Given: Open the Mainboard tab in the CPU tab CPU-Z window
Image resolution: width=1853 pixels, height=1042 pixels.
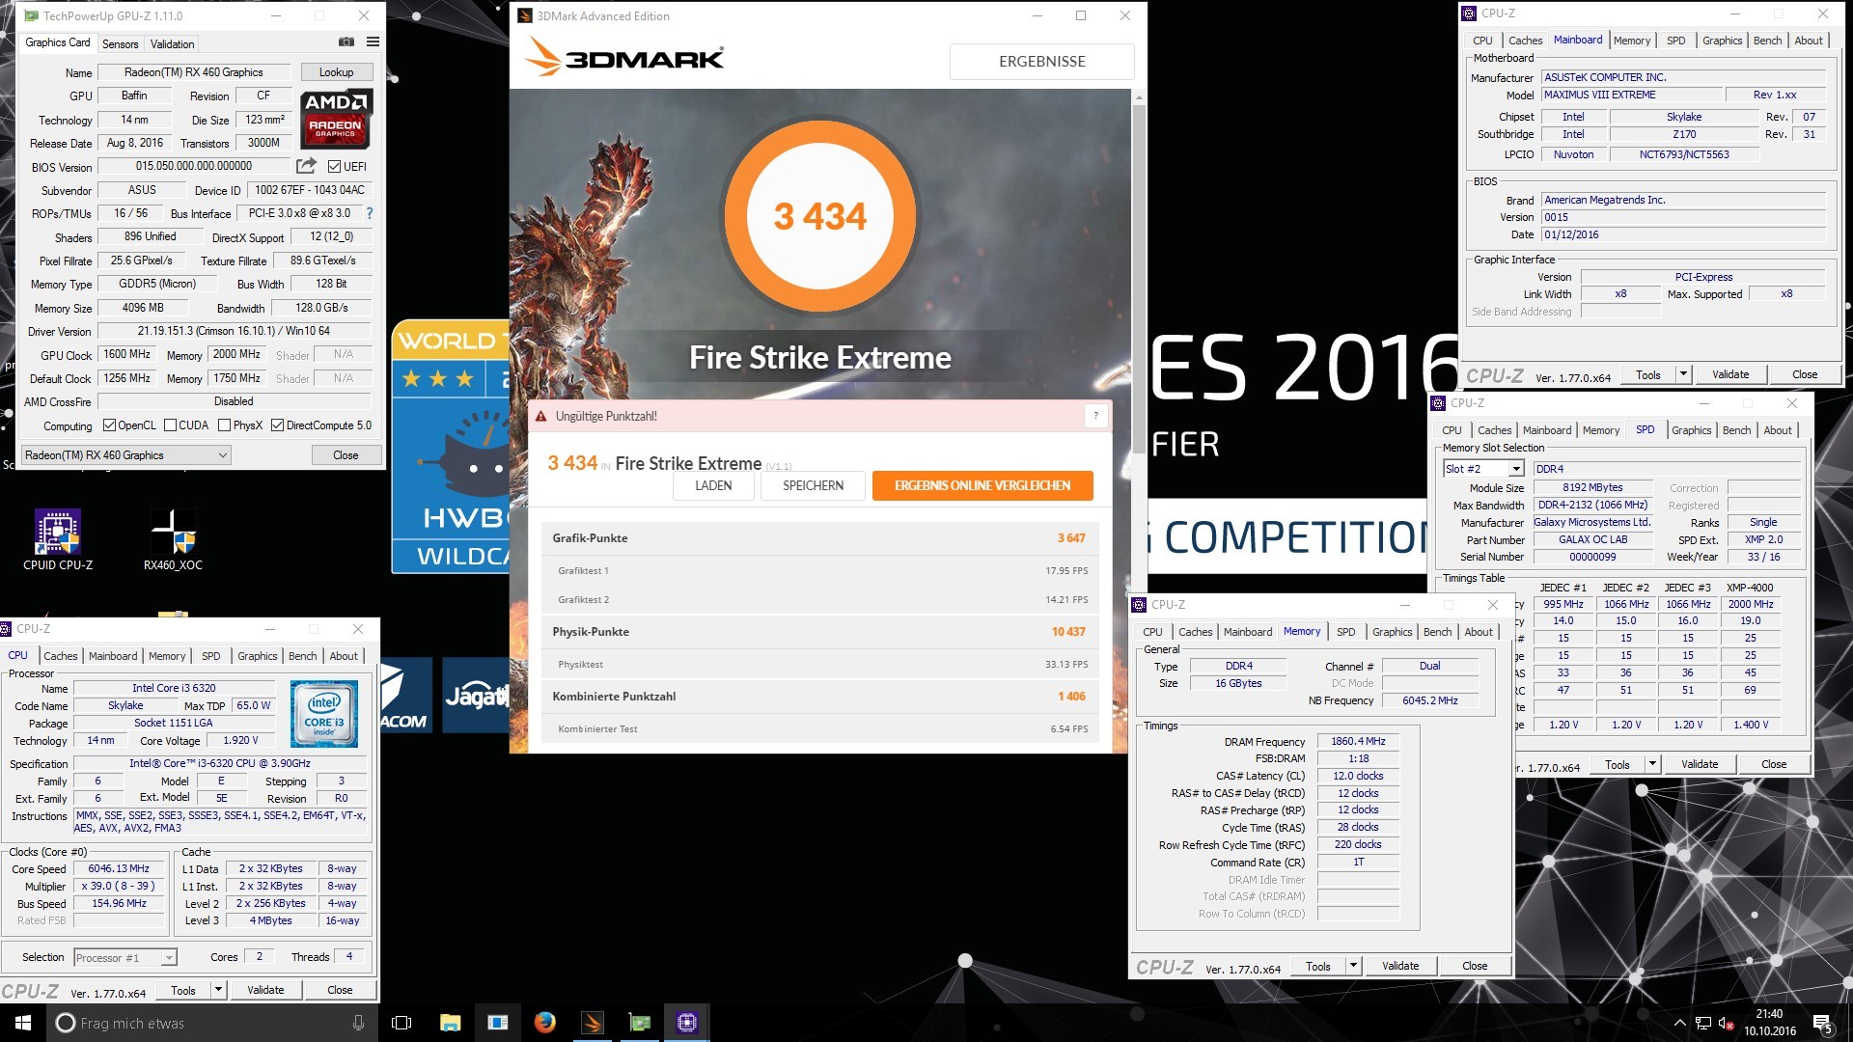Looking at the screenshot, I should coord(113,656).
